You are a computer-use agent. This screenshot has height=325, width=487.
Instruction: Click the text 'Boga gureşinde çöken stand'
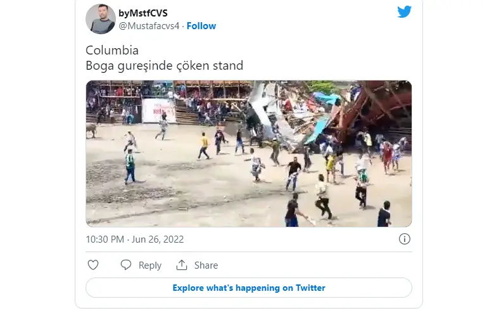click(x=164, y=66)
